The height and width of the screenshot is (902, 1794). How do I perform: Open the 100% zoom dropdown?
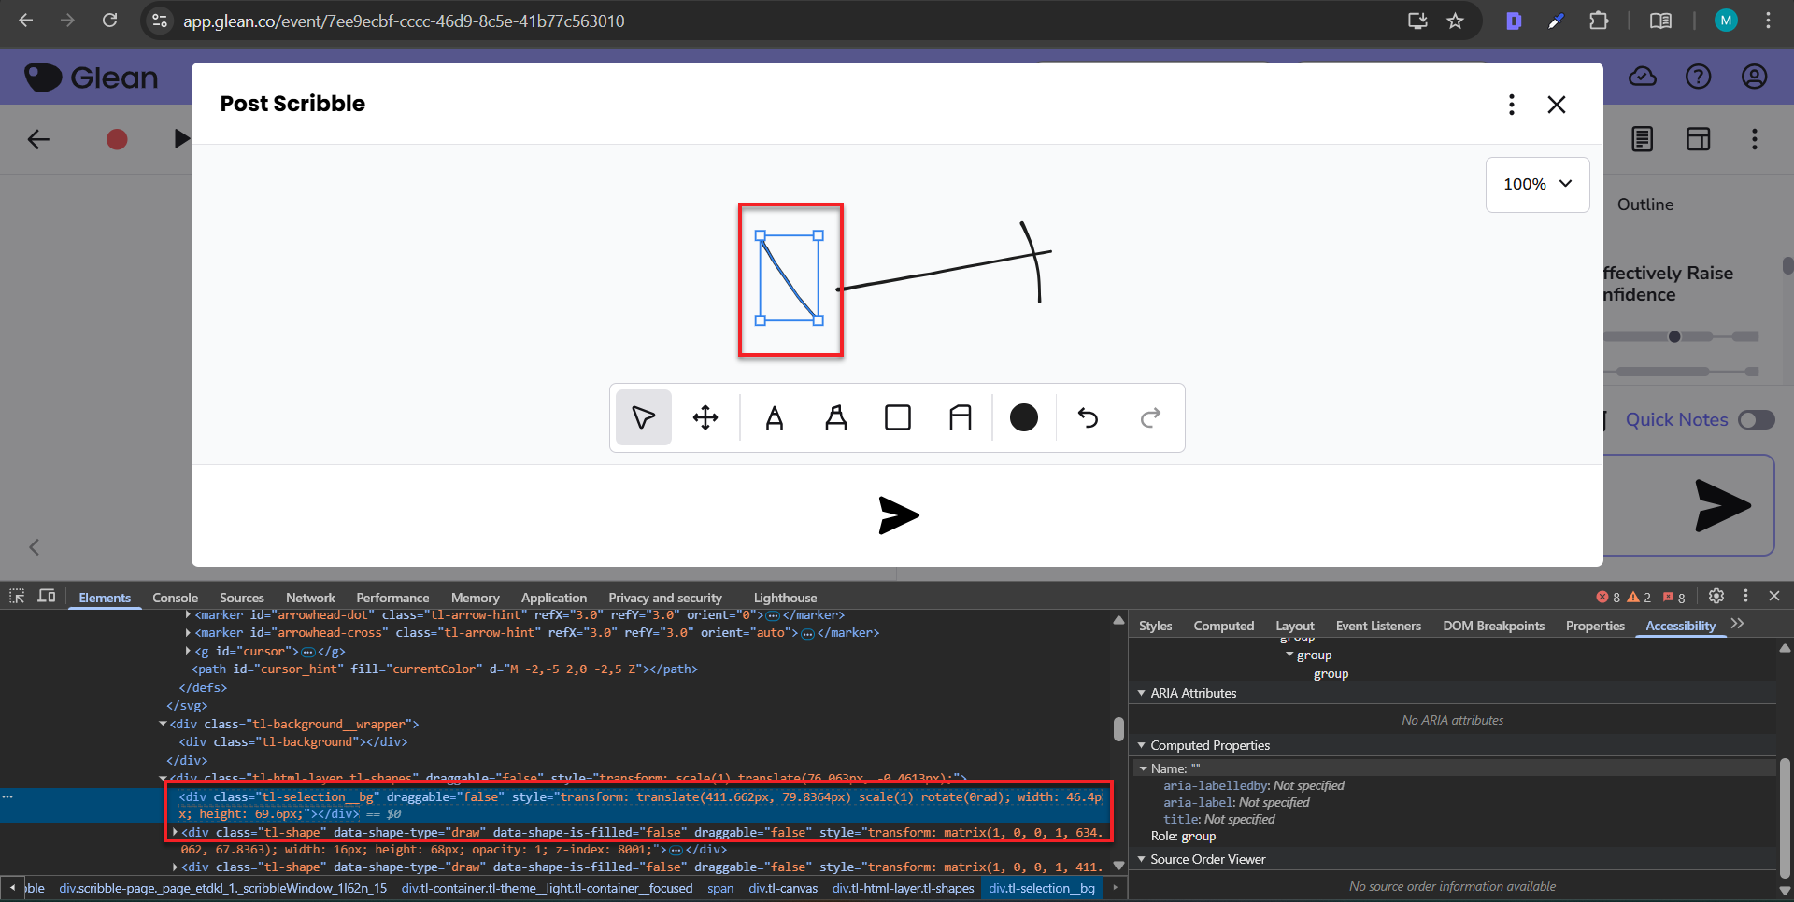pos(1537,184)
